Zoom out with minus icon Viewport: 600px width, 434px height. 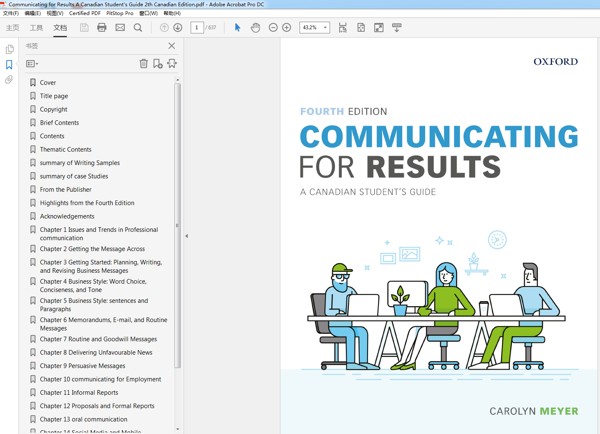pos(273,28)
